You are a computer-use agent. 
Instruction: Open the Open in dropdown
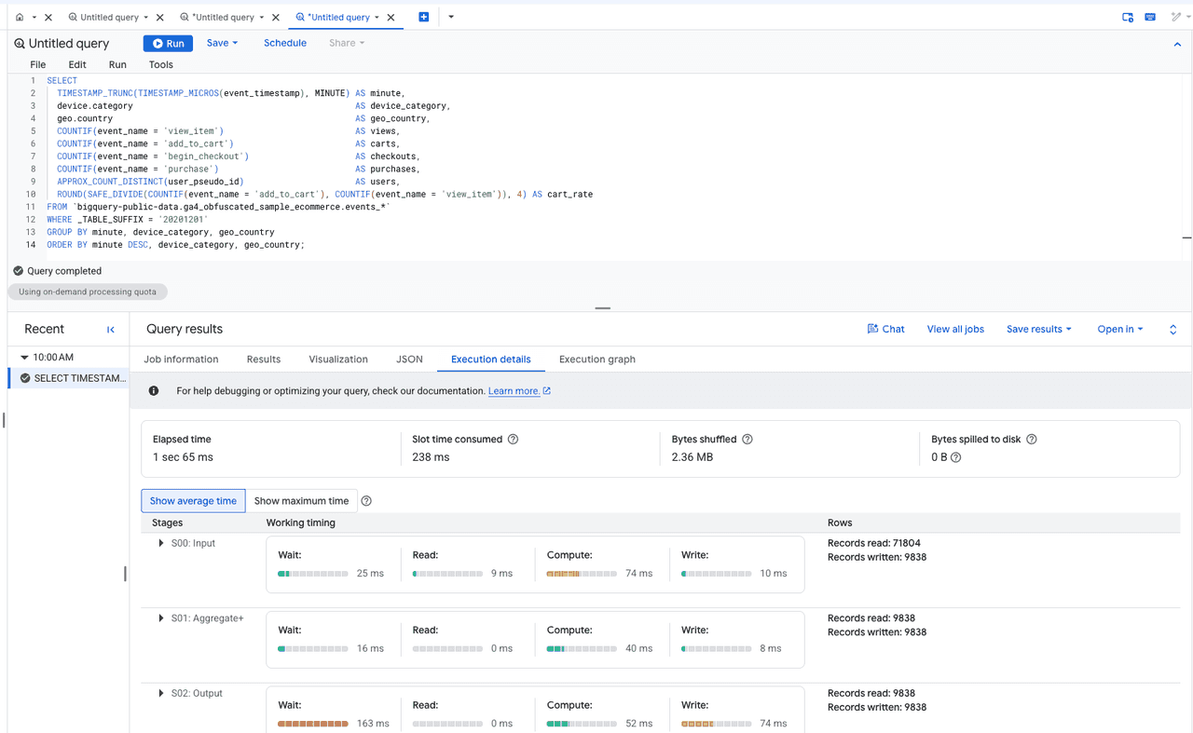(x=1120, y=329)
